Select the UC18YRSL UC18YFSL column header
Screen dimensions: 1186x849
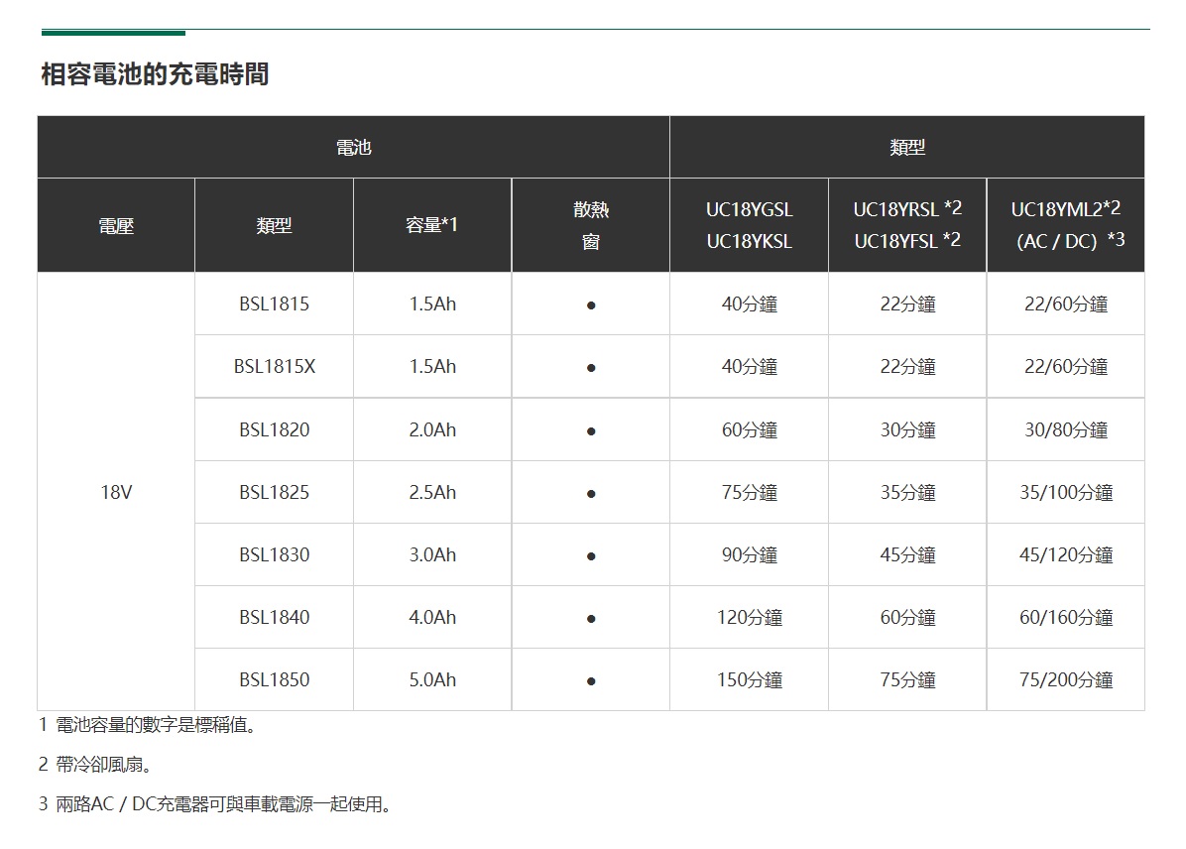coord(907,226)
